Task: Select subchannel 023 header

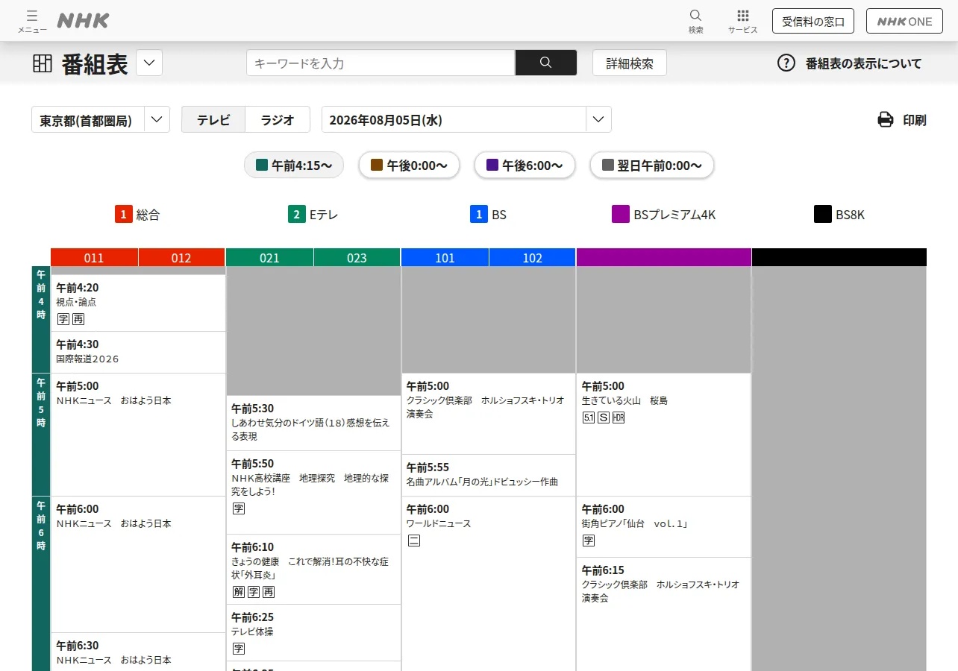Action: tap(357, 258)
